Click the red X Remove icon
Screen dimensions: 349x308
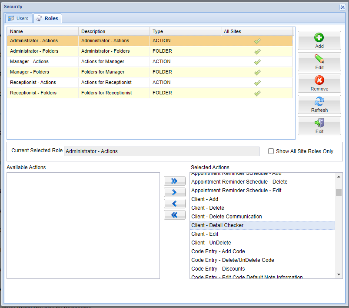(319, 80)
